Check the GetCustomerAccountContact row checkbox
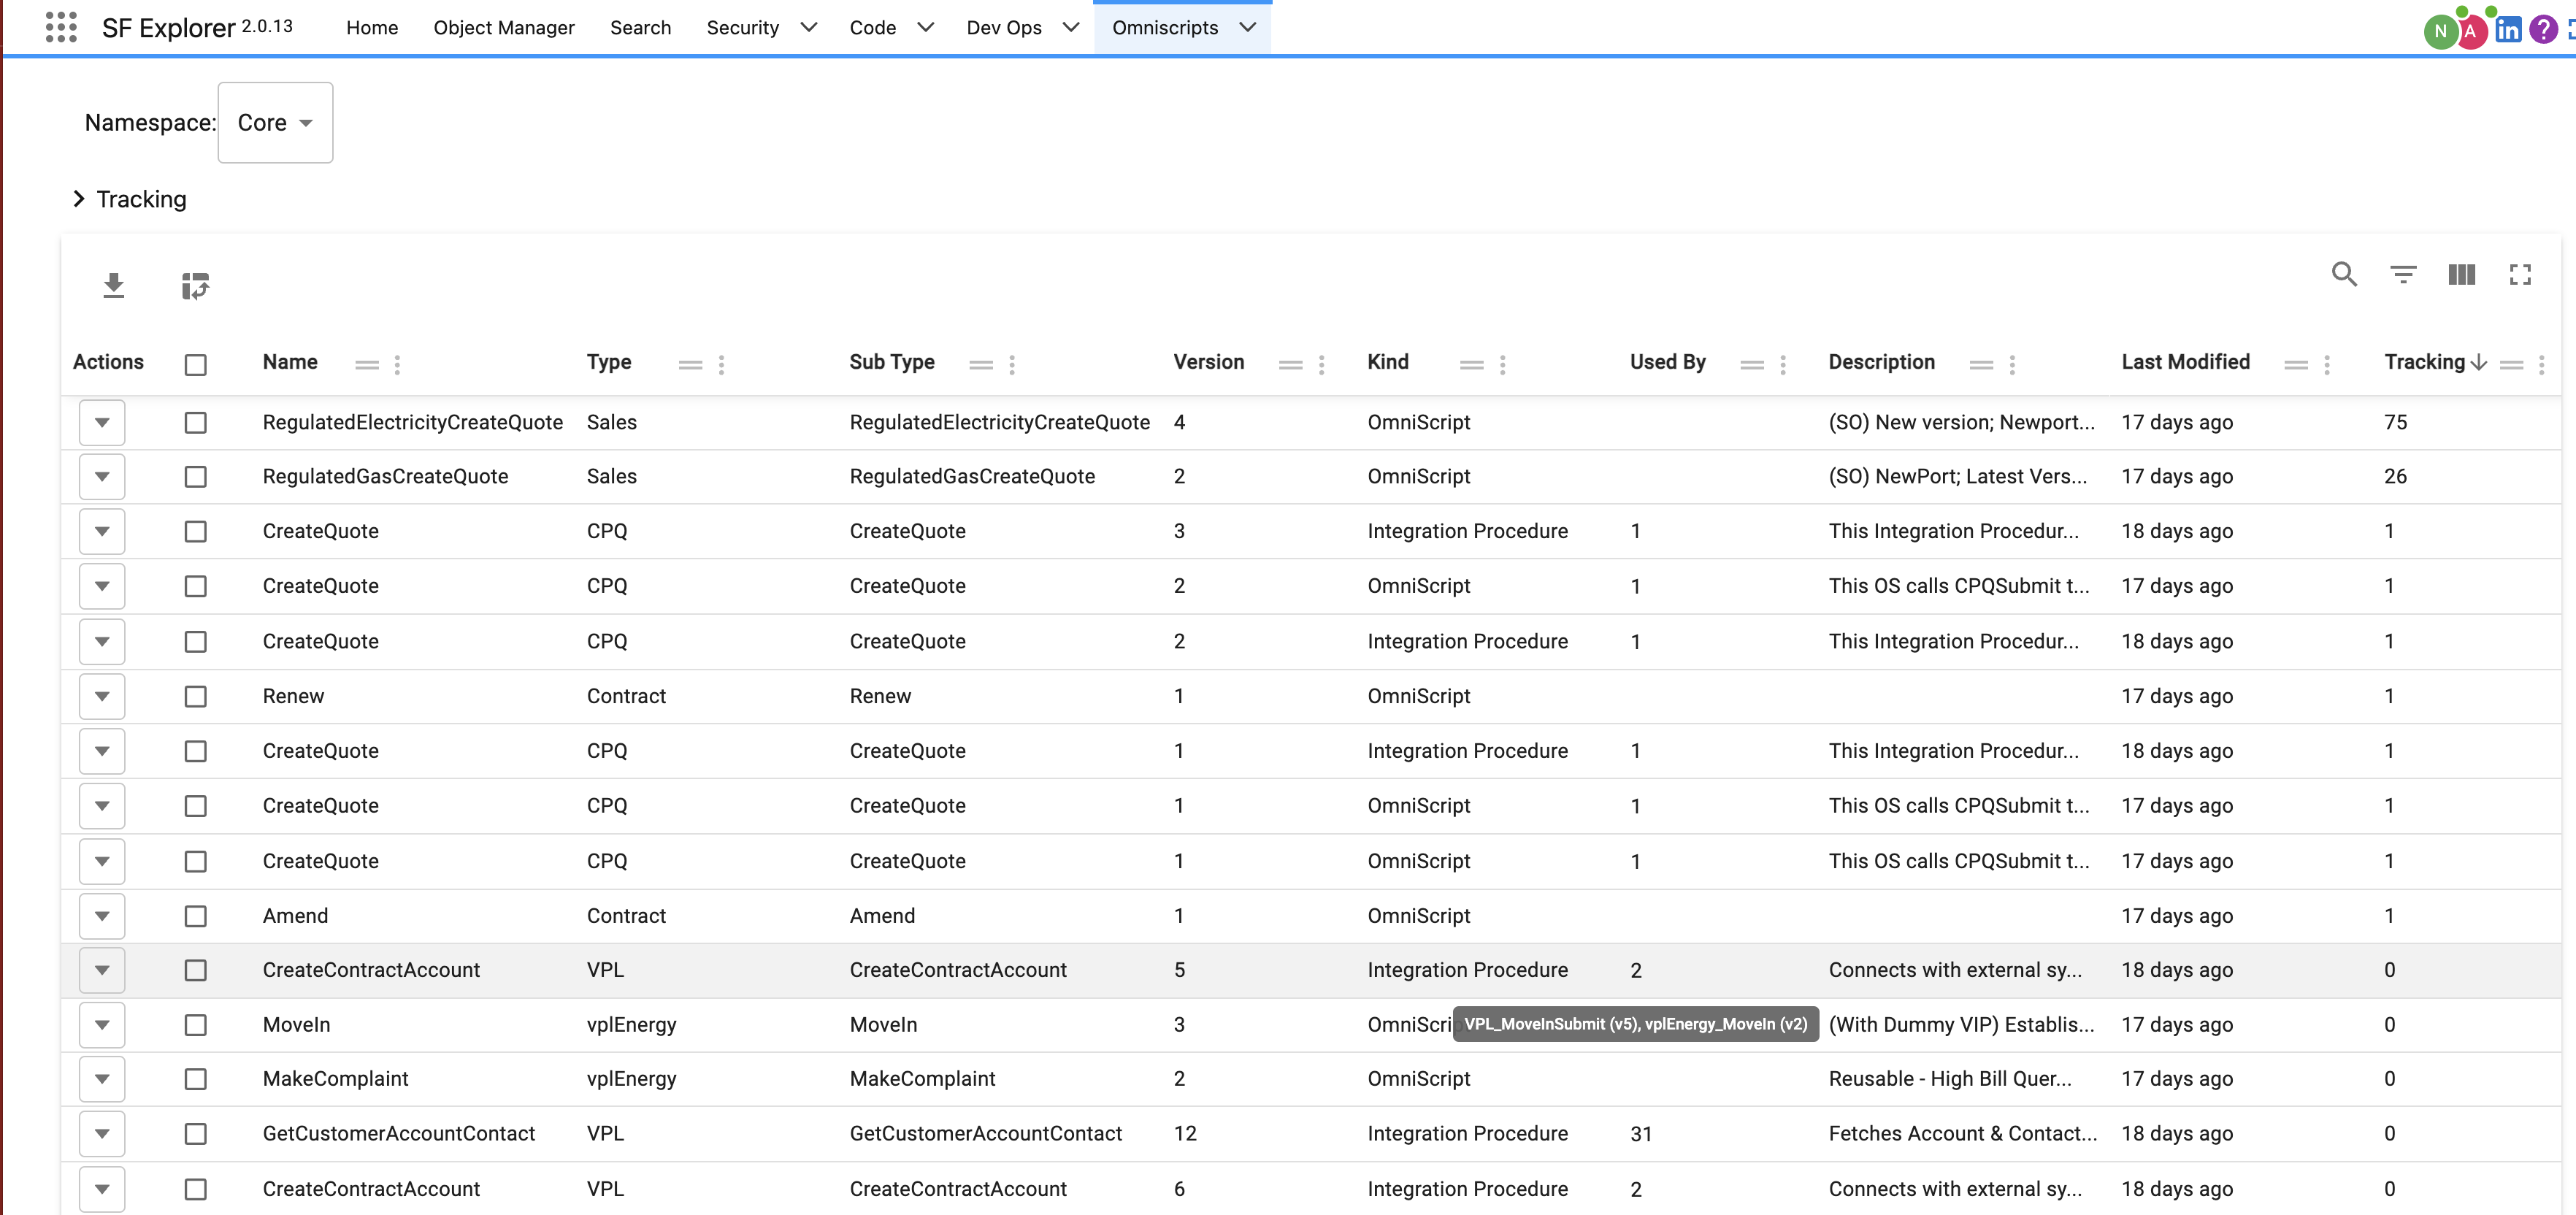Viewport: 2576px width, 1215px height. 196,1134
